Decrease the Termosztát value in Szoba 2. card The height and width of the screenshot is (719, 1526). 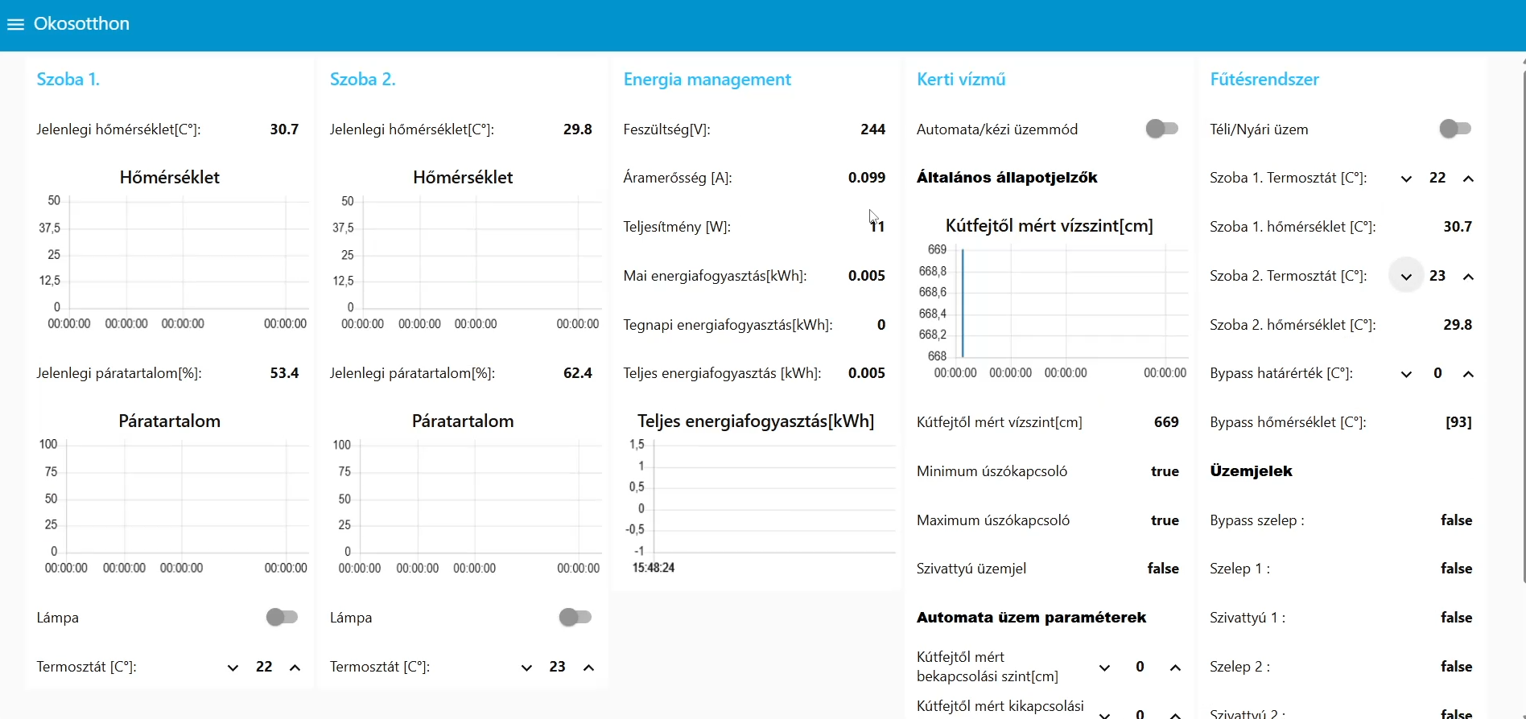pos(526,668)
